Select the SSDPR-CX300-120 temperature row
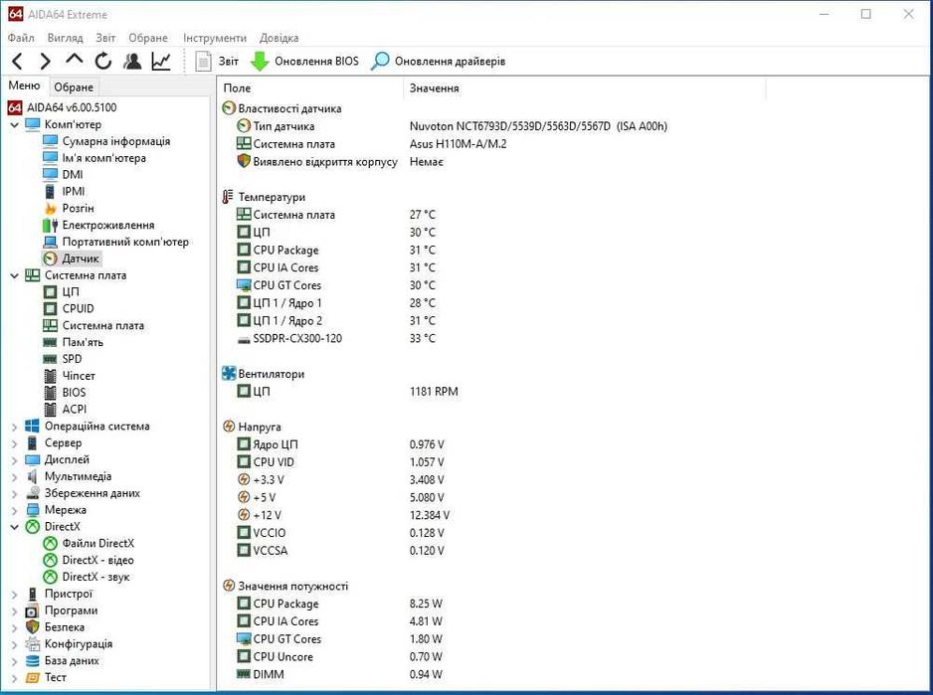 coord(336,339)
